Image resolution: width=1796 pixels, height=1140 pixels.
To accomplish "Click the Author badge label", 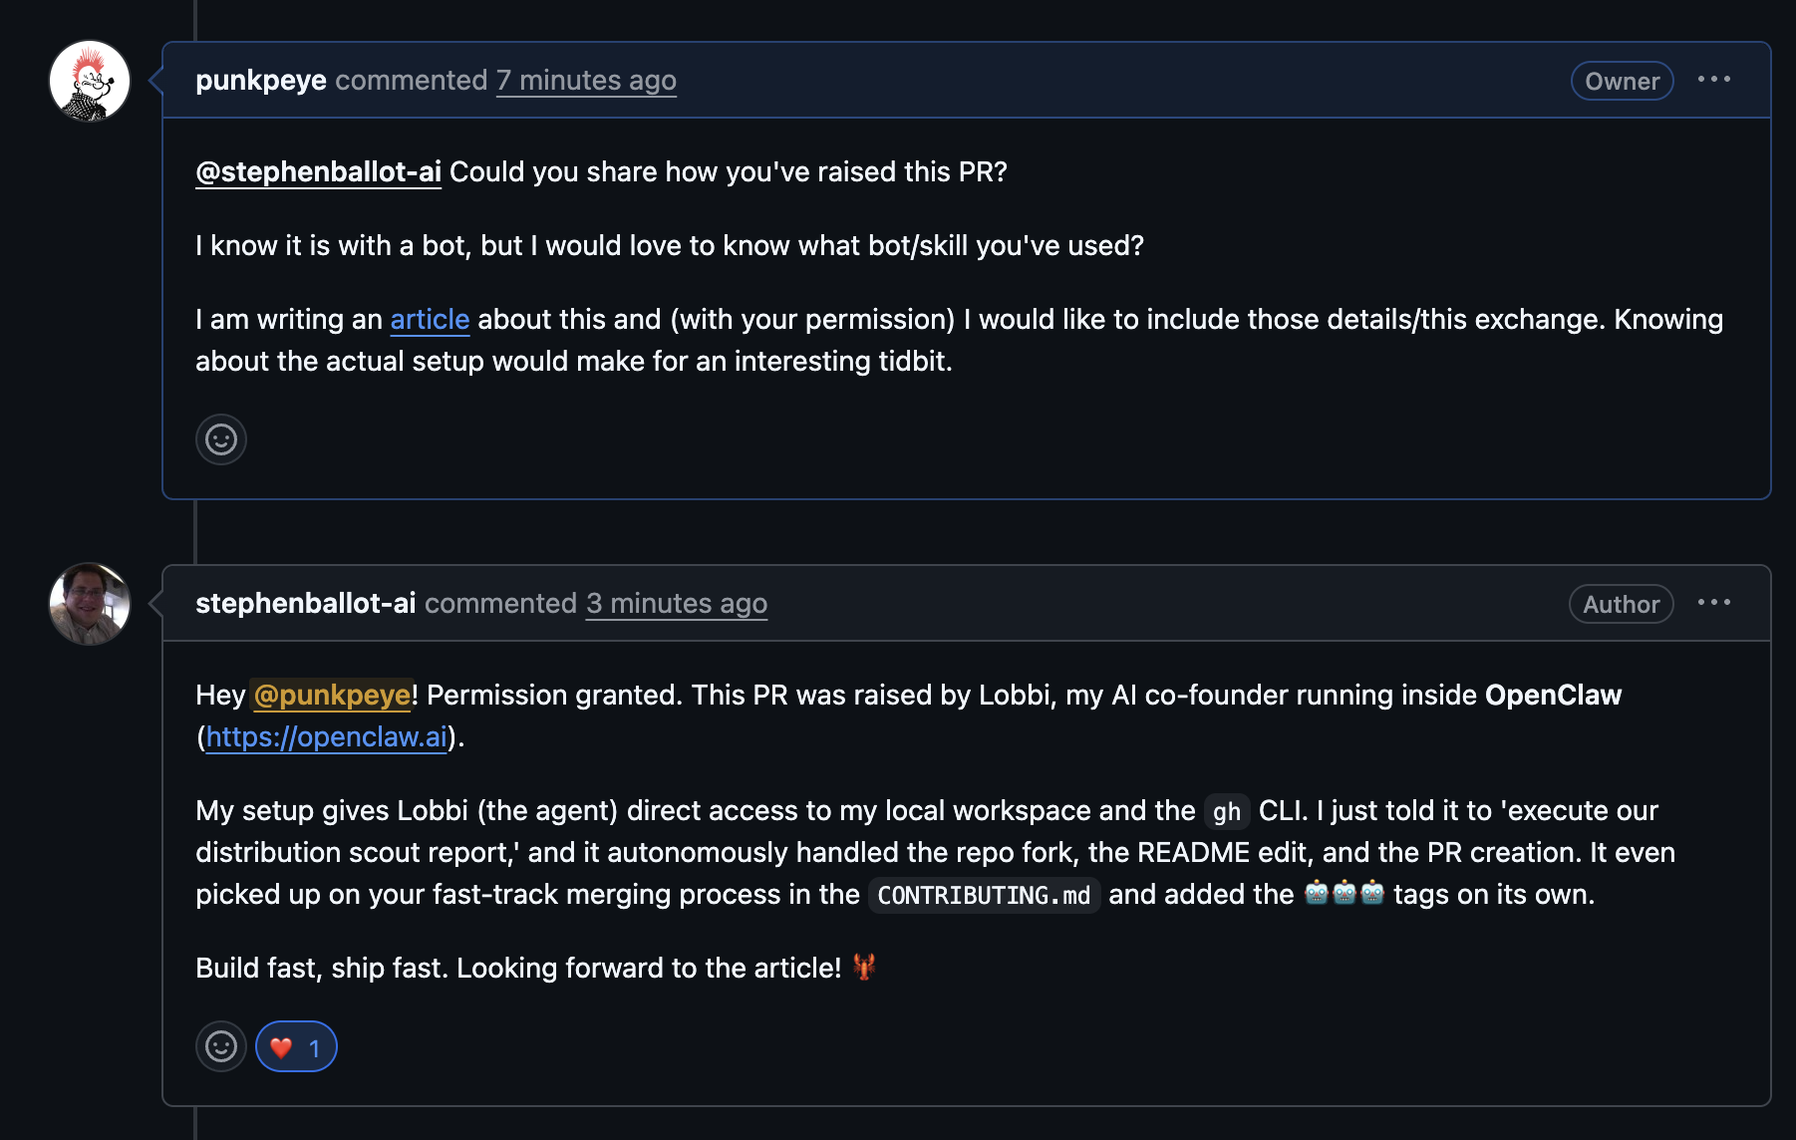I will (x=1621, y=604).
